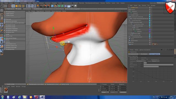Adjust the soft selection radius slider
The width and height of the screenshot is (176, 99).
point(158,63)
